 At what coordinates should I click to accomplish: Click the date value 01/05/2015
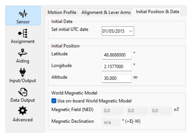(x=113, y=31)
